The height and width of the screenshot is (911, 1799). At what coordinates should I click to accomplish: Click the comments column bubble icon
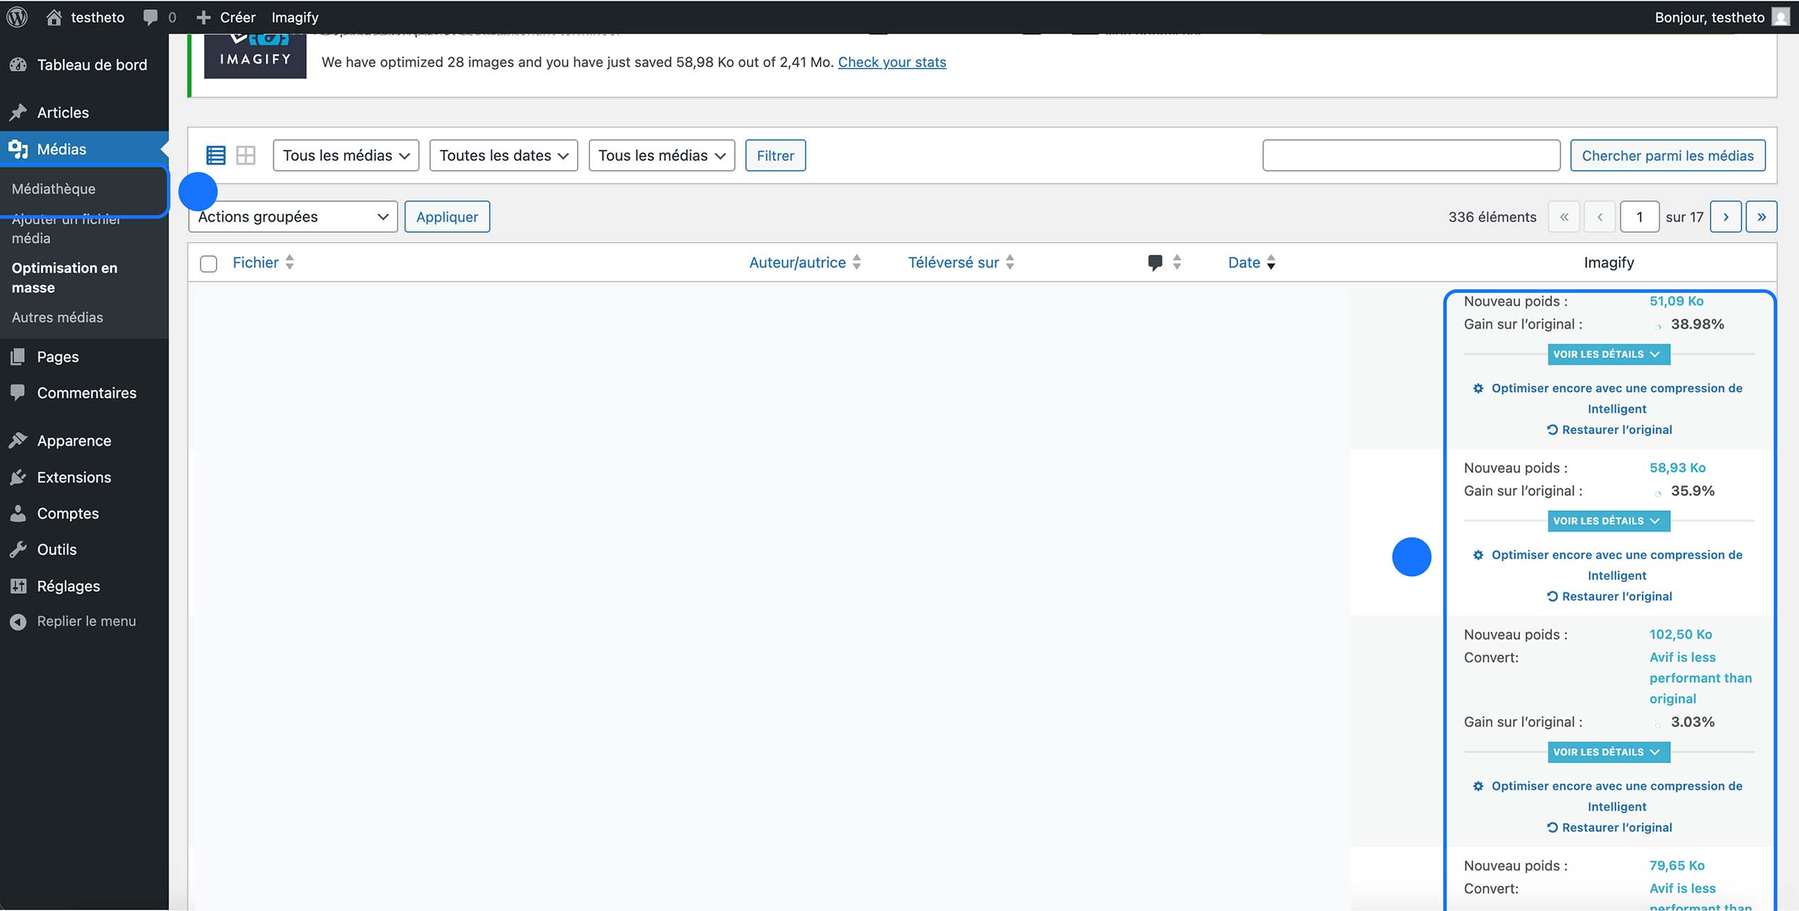click(1155, 263)
